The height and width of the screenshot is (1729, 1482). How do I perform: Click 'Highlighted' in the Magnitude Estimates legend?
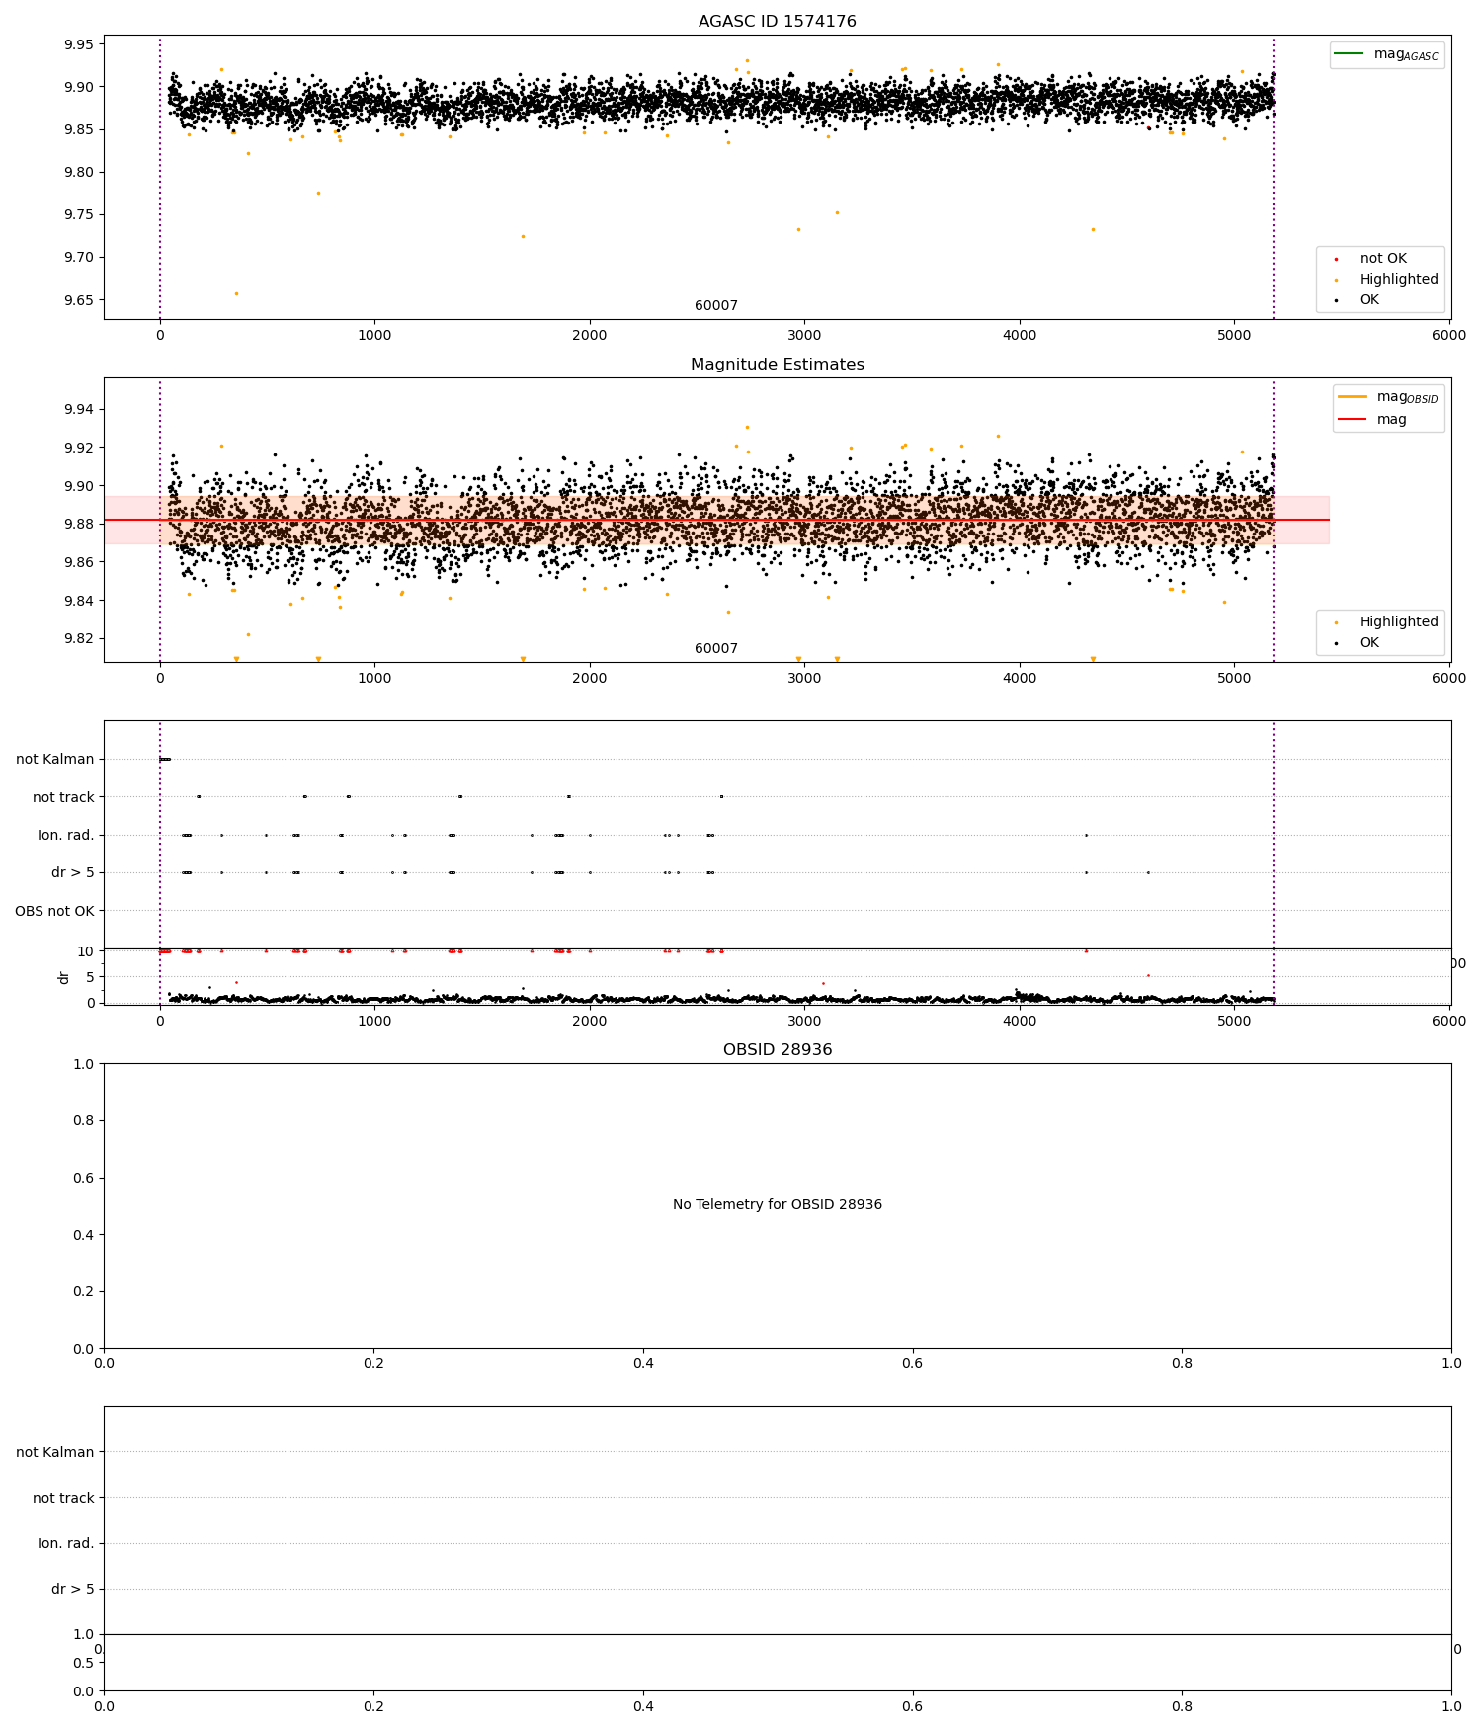(1398, 622)
